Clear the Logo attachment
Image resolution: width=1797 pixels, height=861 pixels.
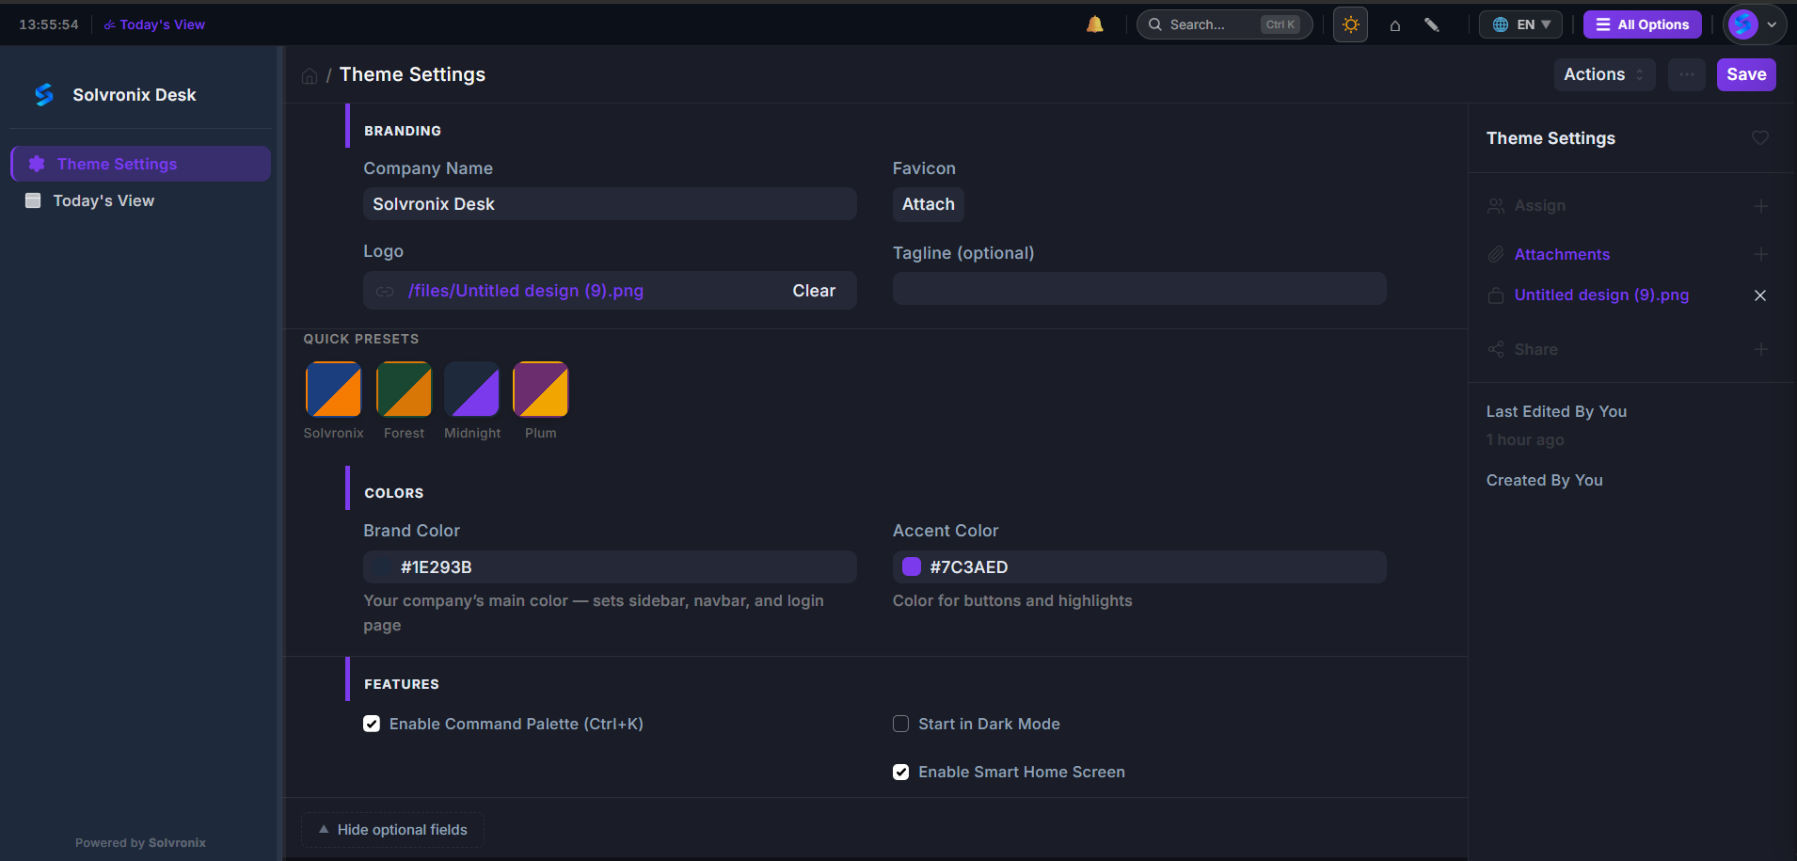tap(814, 291)
